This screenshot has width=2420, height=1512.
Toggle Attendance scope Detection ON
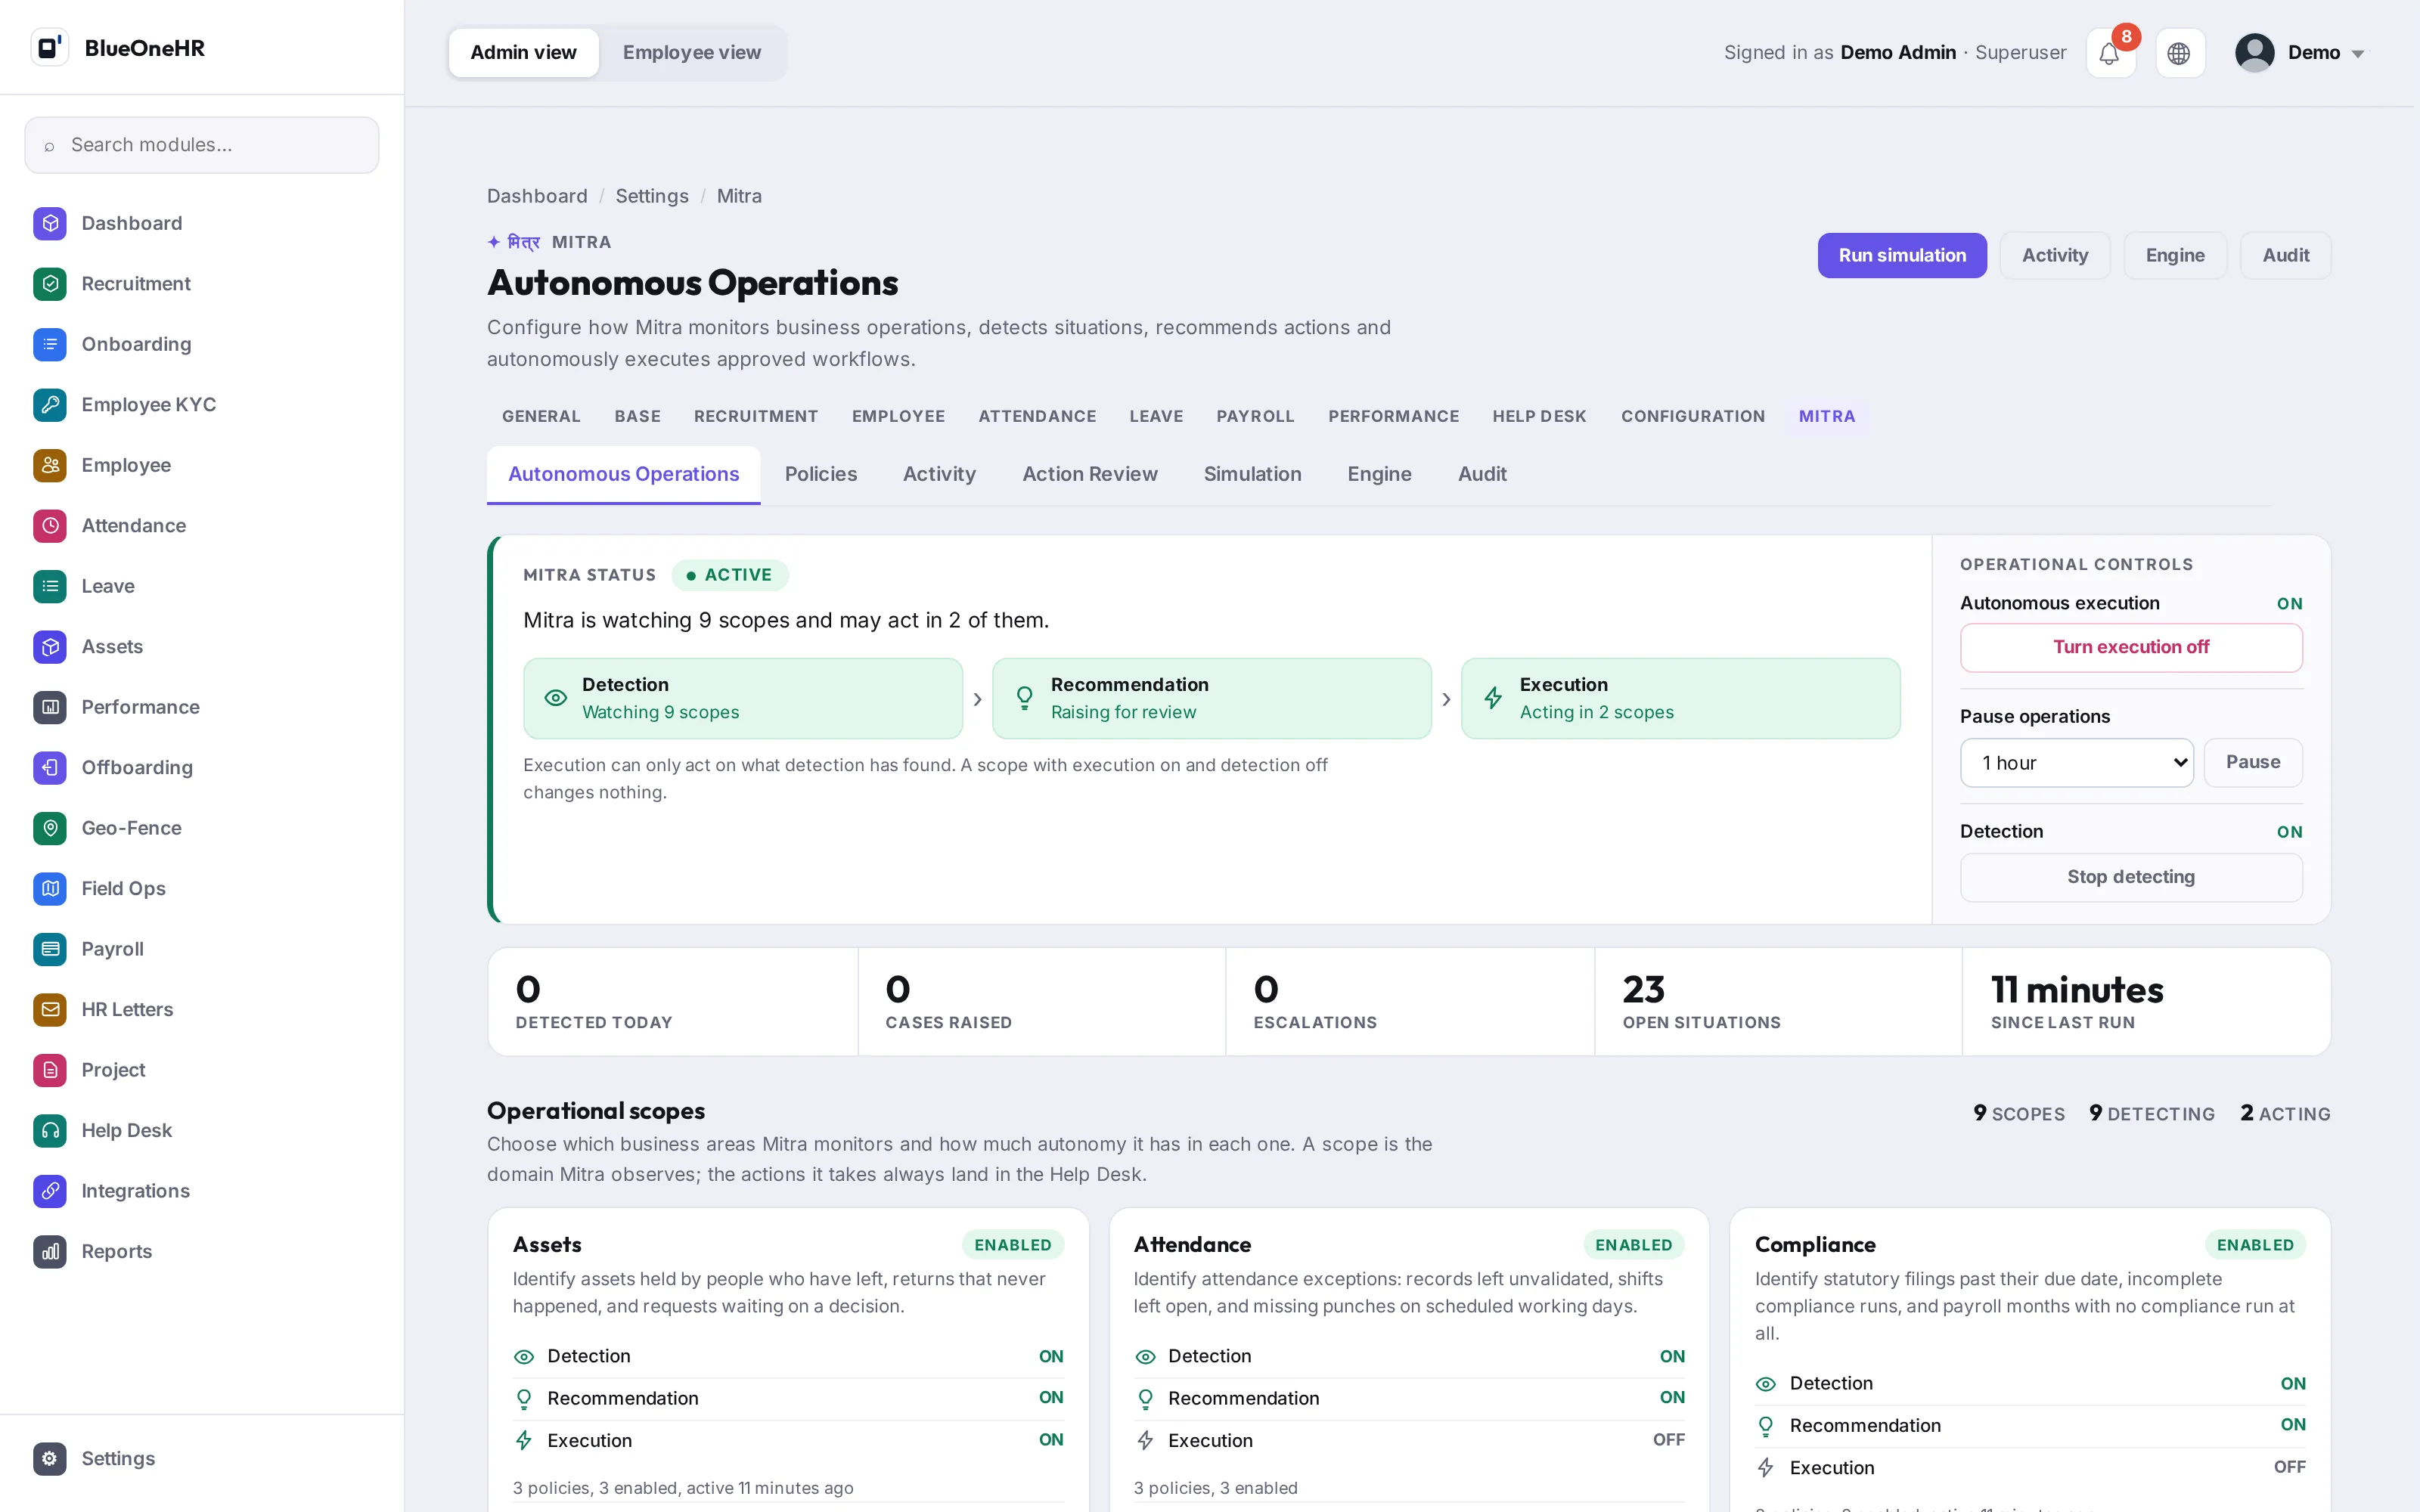tap(1672, 1356)
